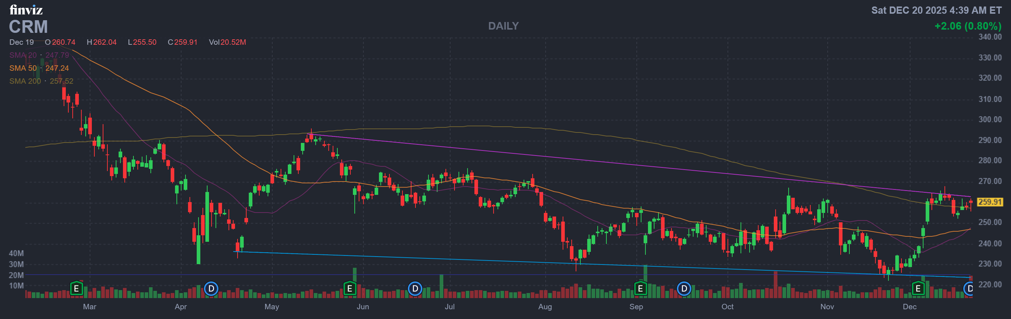Click the dividend marker in mid-April
The width and height of the screenshot is (1011, 319).
[x=211, y=289]
